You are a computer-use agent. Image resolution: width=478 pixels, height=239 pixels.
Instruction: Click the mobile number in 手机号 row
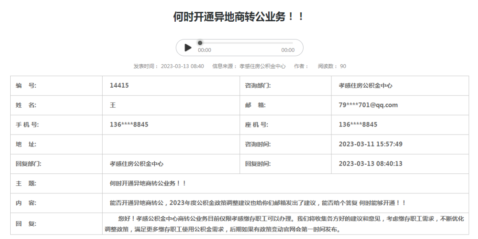(x=129, y=124)
